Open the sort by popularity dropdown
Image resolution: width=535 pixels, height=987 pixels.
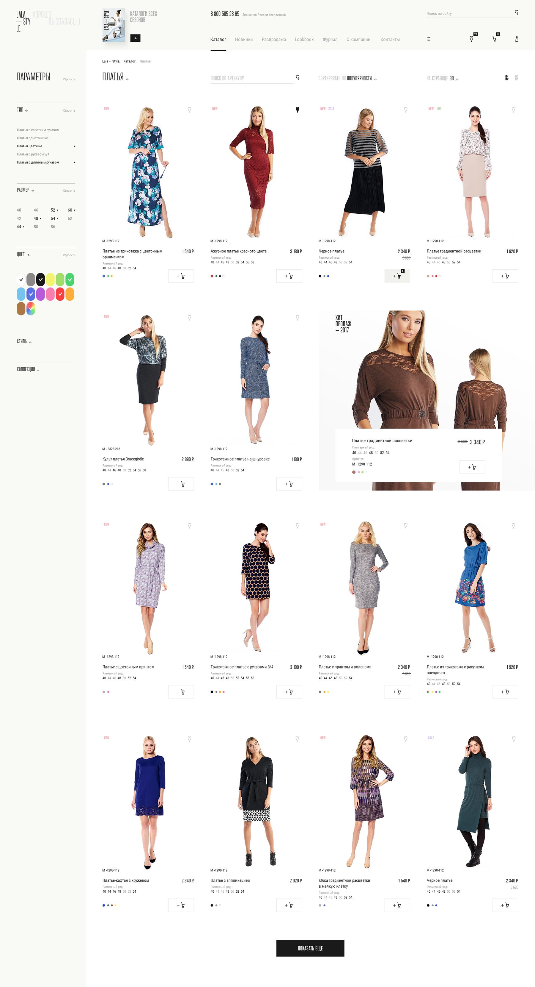coord(347,78)
